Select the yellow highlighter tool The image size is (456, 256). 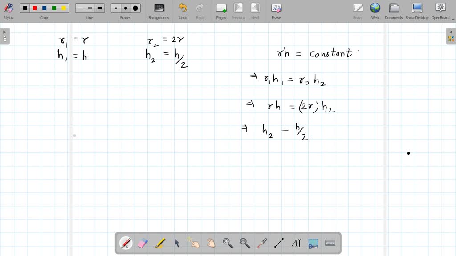pos(160,243)
